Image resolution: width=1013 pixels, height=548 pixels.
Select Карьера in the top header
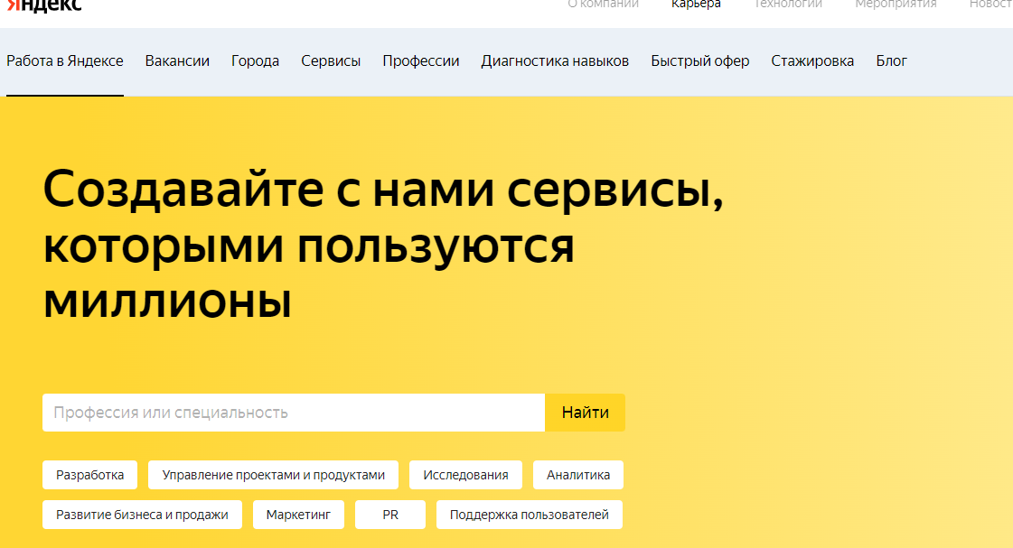[x=696, y=5]
